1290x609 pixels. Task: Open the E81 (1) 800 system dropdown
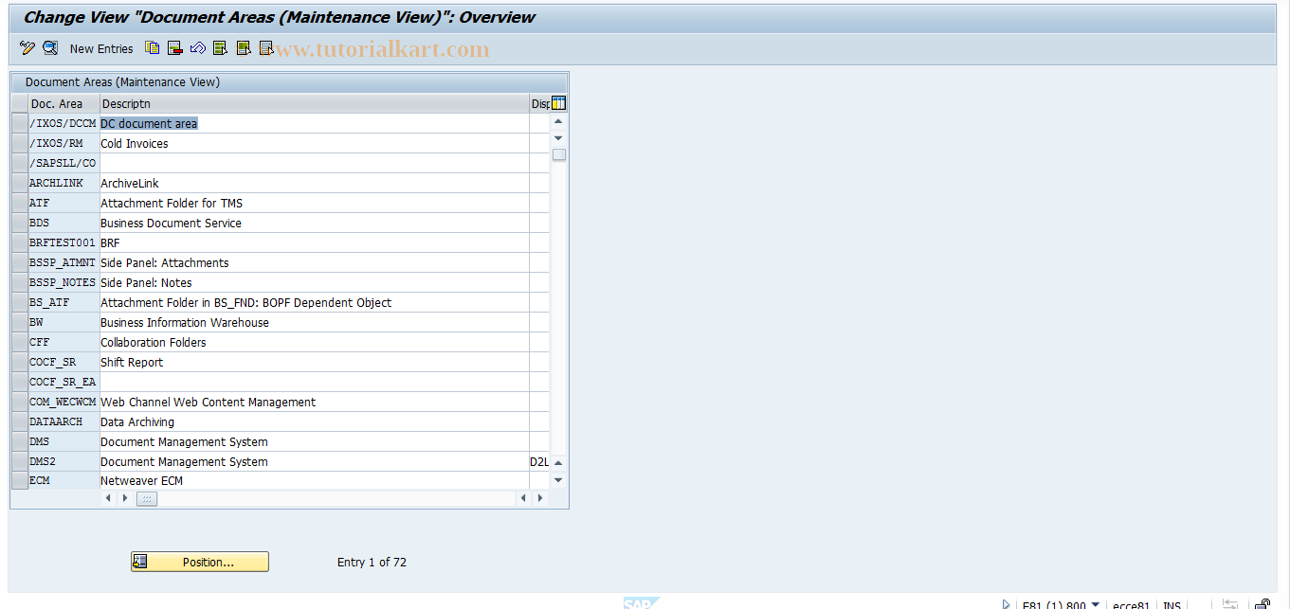coord(1096,604)
